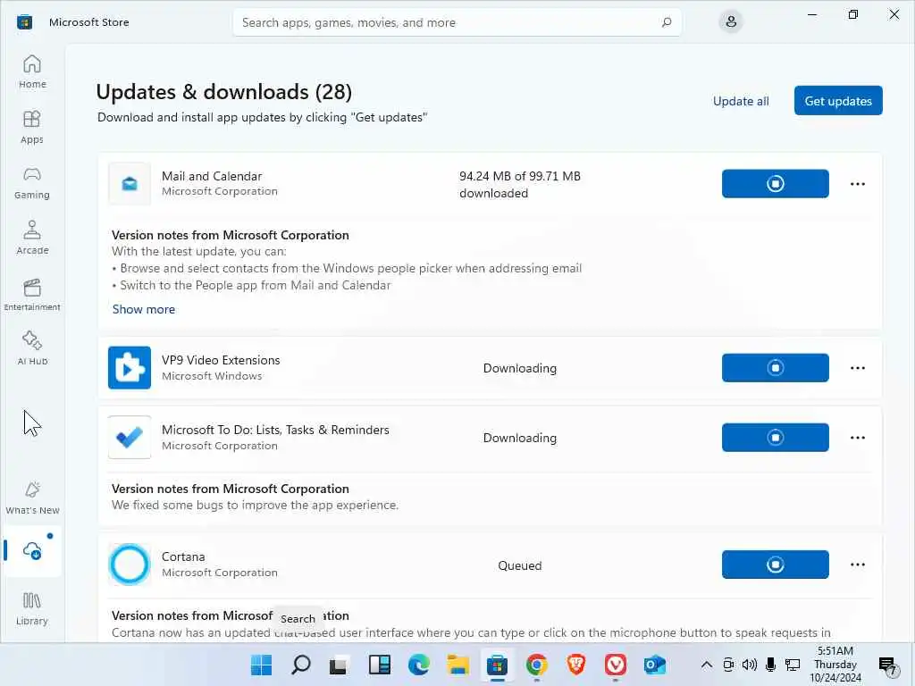Click Microsoft Store taskbar icon
Viewport: 915px width, 686px height.
pyautogui.click(x=497, y=665)
